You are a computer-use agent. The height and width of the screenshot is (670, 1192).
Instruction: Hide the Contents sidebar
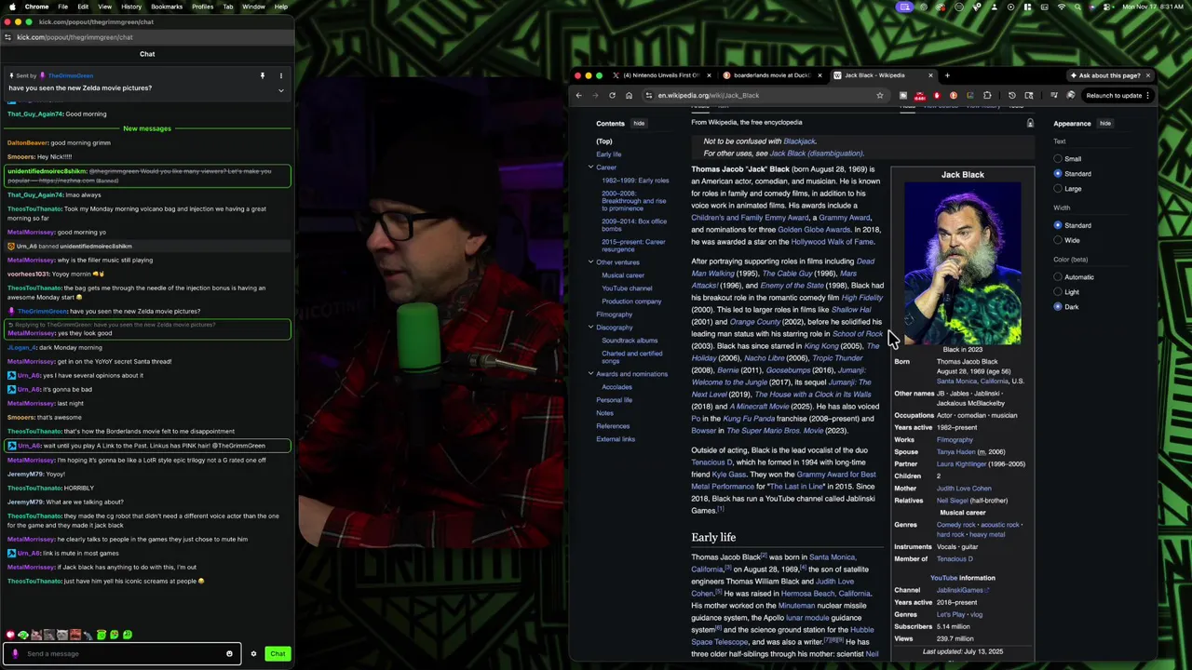click(639, 124)
